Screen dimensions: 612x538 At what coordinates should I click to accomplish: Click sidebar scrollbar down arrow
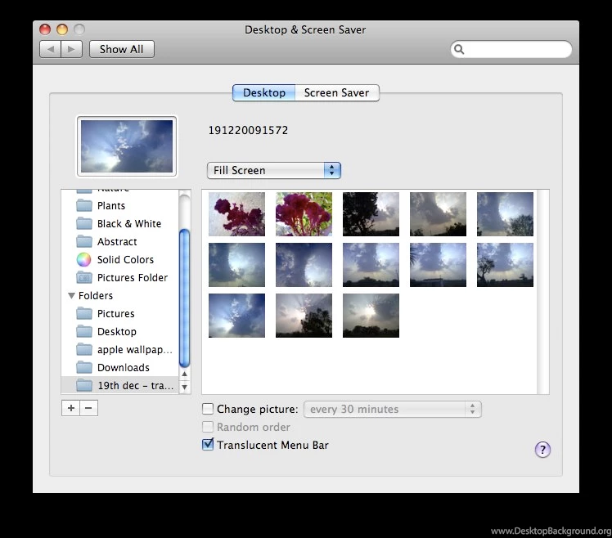(185, 387)
